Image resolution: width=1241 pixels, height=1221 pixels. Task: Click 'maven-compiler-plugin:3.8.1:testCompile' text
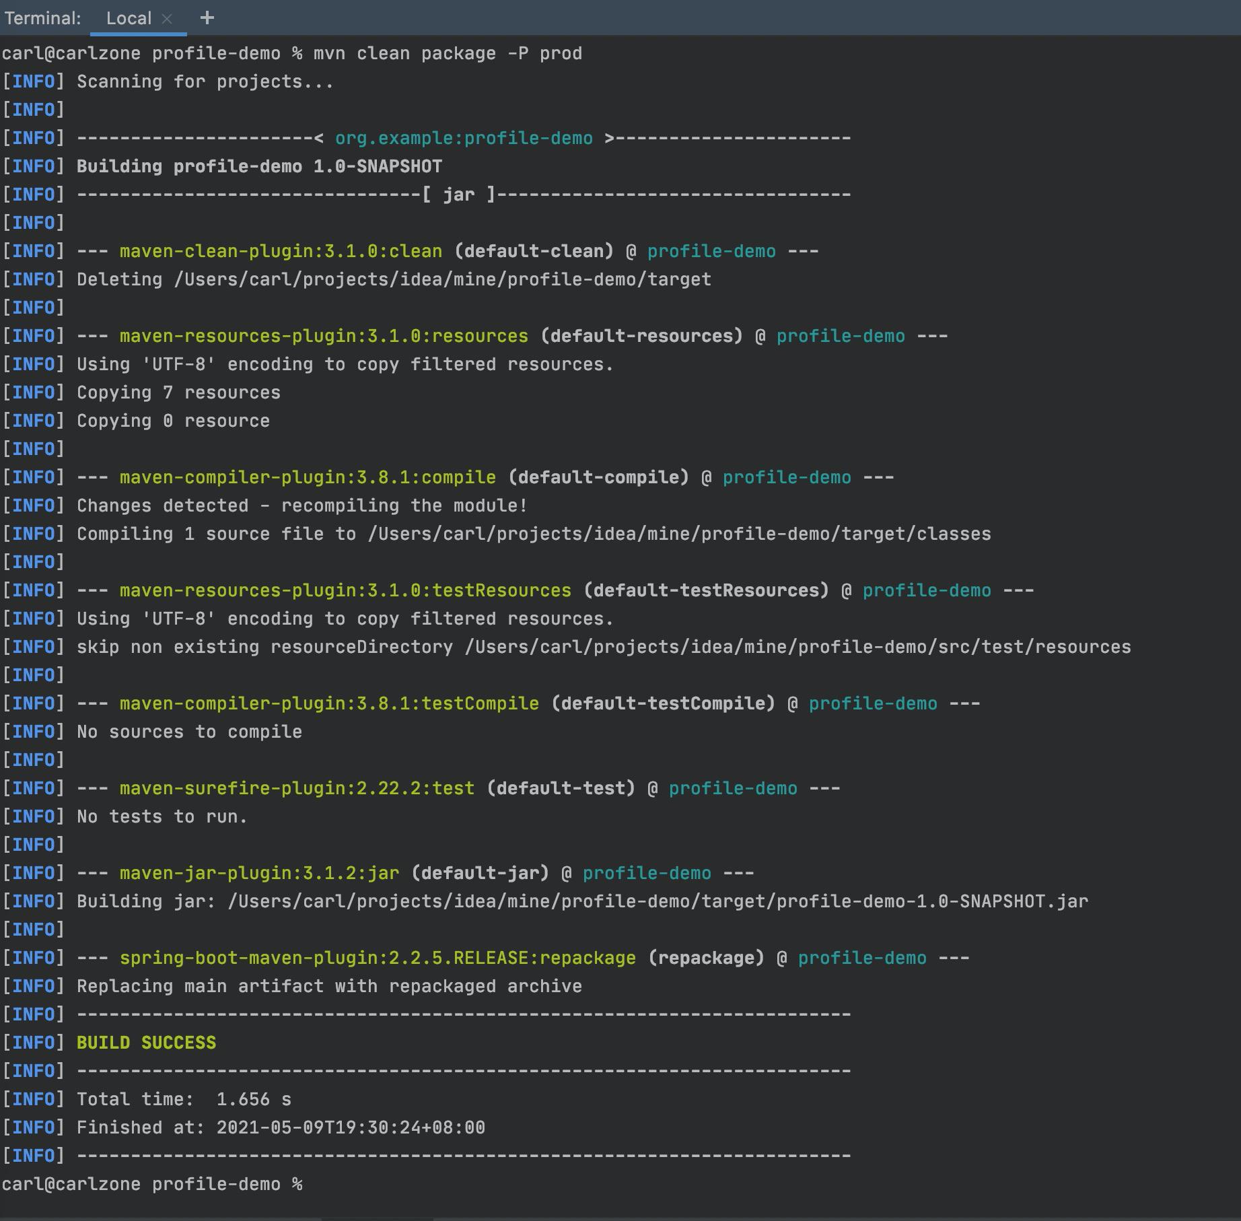[x=329, y=704]
